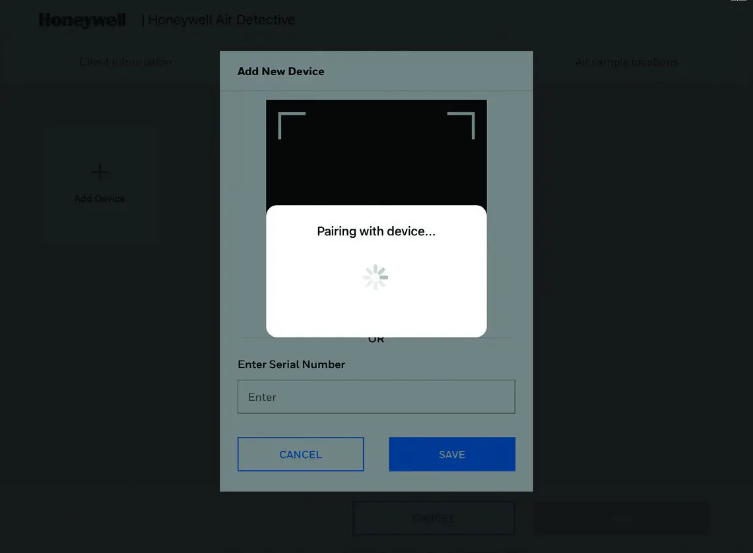Open the Client information tab
753x553 pixels.
pos(125,62)
